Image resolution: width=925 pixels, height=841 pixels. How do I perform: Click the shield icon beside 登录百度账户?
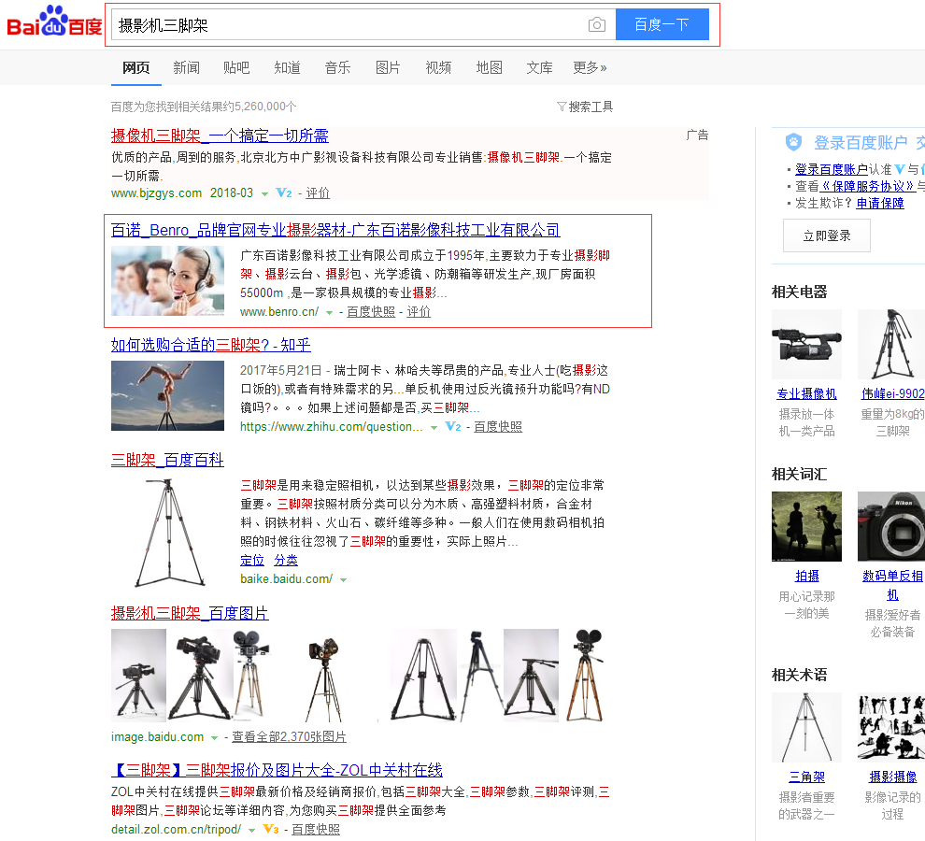[793, 143]
